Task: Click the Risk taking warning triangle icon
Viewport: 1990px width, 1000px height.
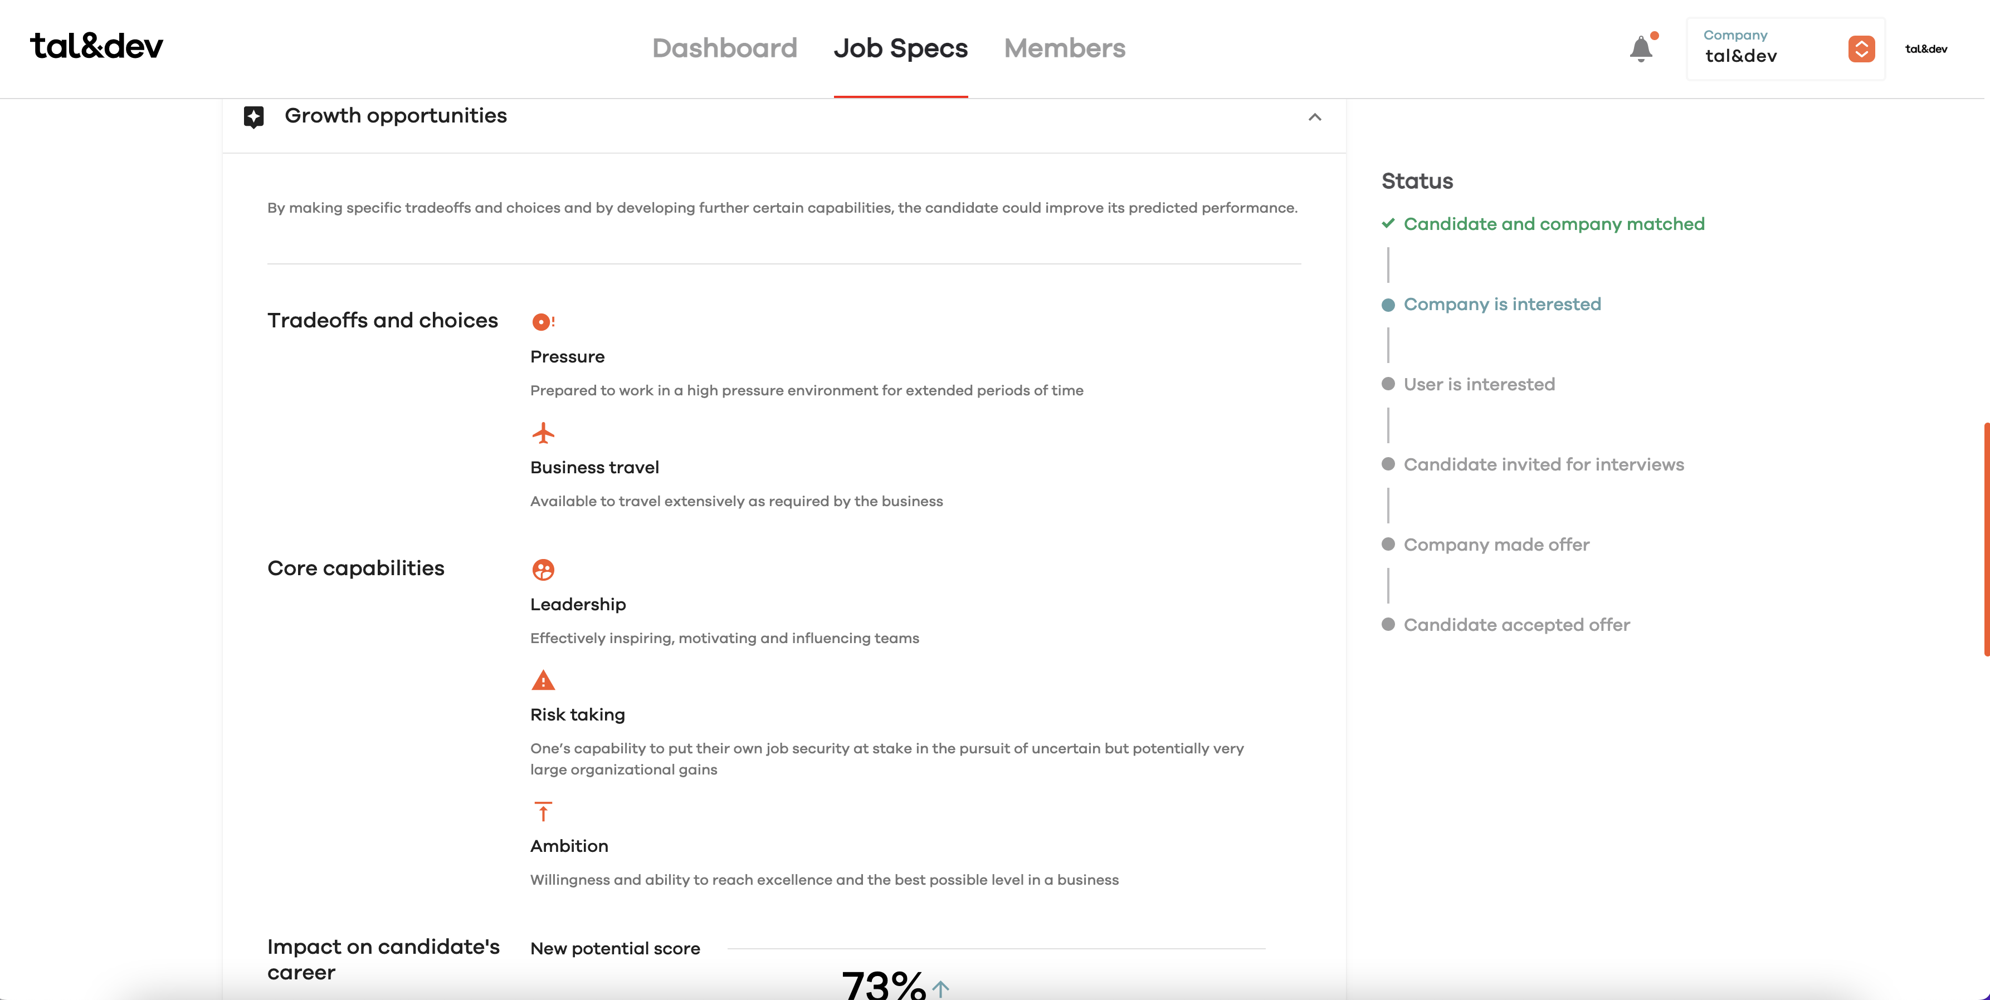Action: coord(543,681)
